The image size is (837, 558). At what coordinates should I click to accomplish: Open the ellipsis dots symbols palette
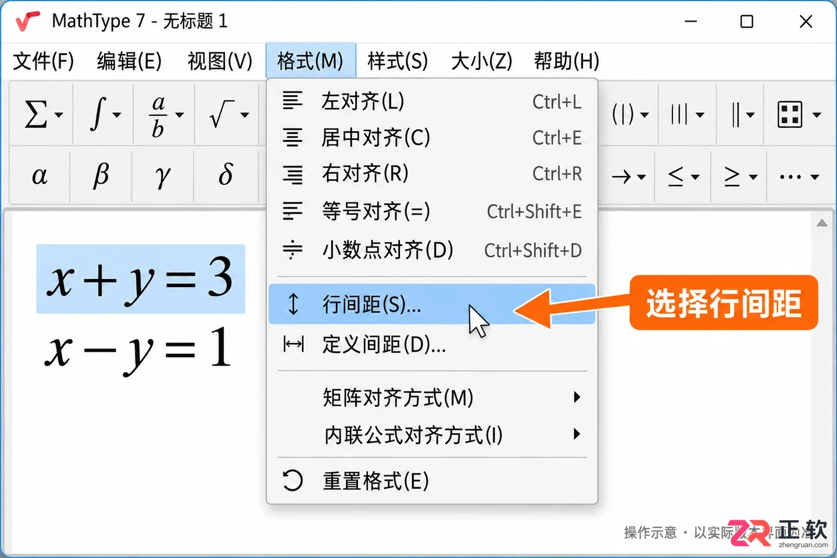coord(800,176)
